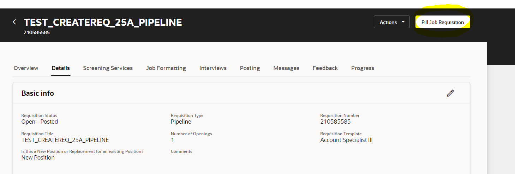The height and width of the screenshot is (174, 515).
Task: Click the Requisition Type label
Action: pos(187,116)
